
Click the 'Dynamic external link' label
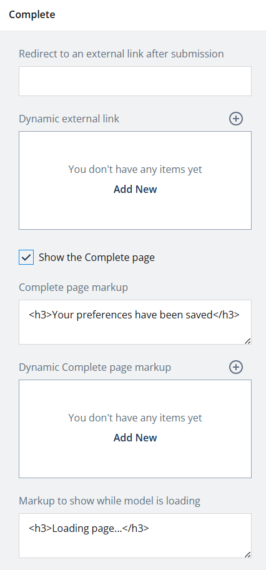(69, 119)
